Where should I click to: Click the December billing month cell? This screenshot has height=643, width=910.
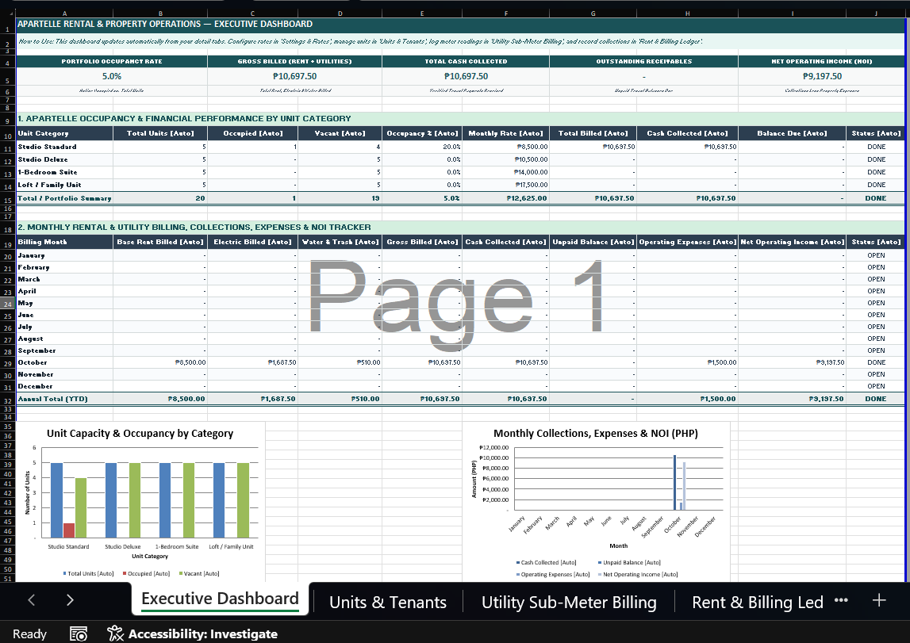pos(64,386)
